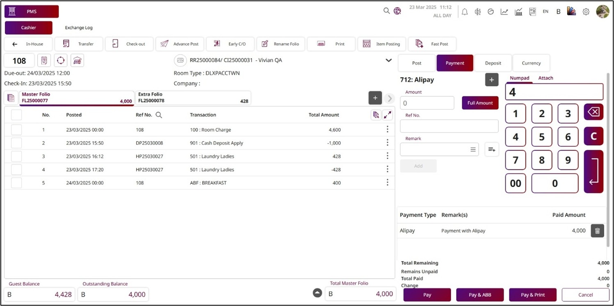Switch to the Deposit tab
This screenshot has width=614, height=306.
pyautogui.click(x=493, y=63)
